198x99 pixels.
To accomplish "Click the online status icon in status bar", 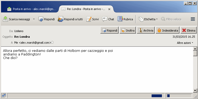I will coord(4,96).
